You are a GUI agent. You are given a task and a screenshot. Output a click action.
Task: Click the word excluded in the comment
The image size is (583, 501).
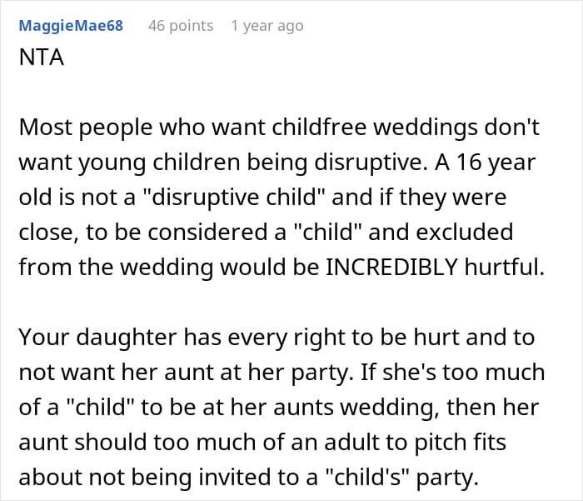tap(465, 233)
